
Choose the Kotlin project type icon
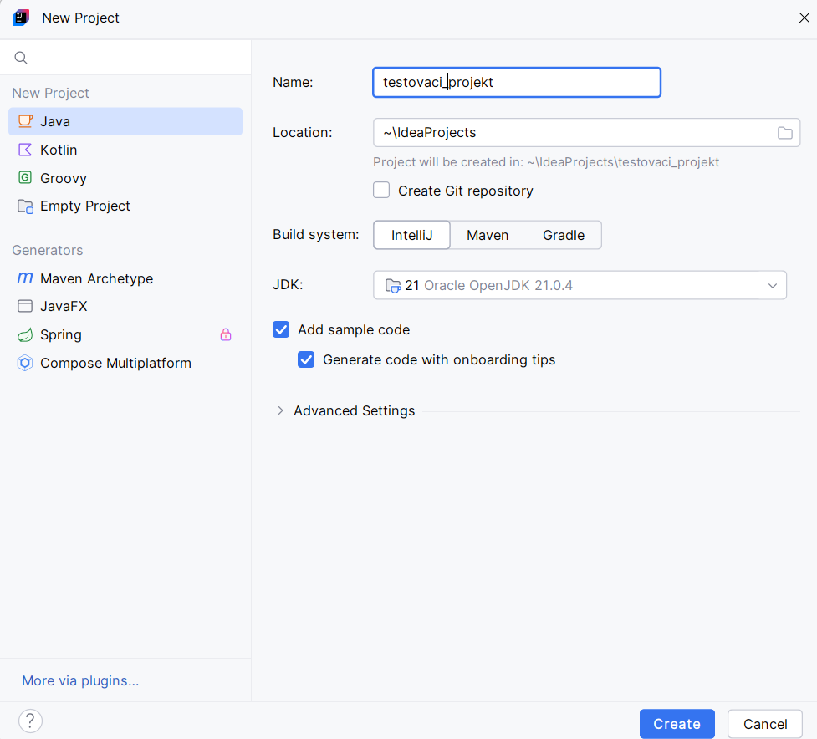pos(25,150)
